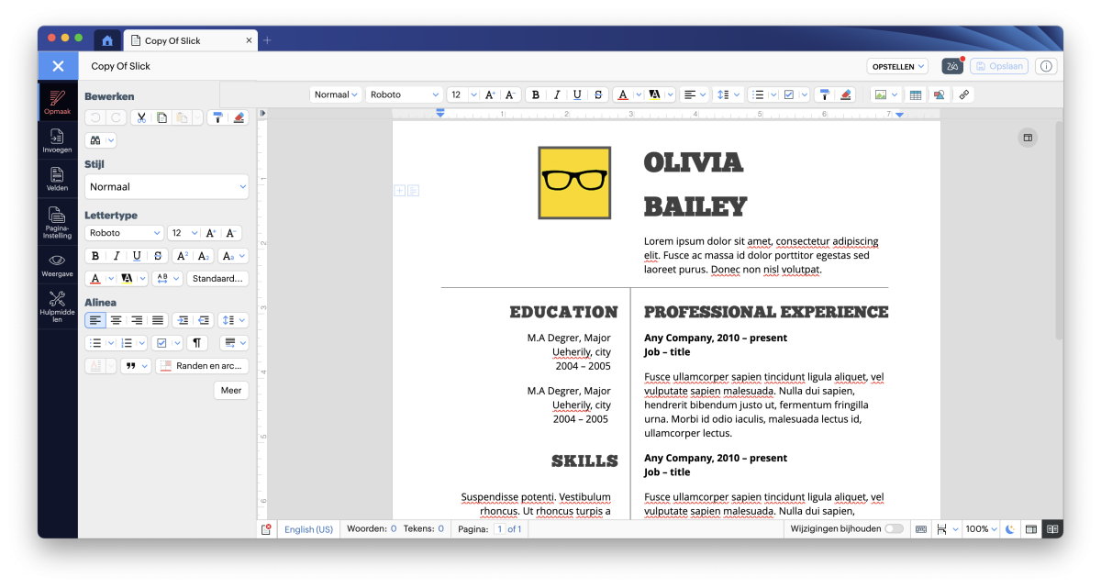Click the Meer button in Alinea section

[x=230, y=390]
